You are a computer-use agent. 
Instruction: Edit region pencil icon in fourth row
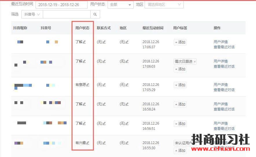[127, 104]
